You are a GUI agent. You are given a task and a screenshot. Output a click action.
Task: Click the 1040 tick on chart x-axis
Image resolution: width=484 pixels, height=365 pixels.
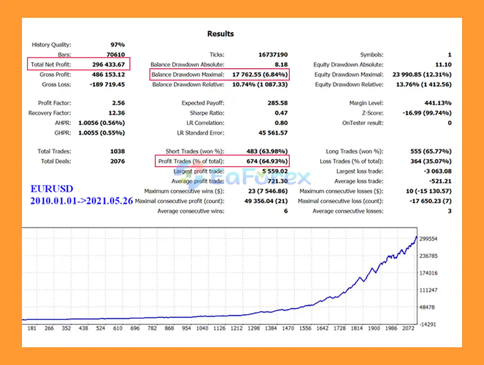point(202,328)
